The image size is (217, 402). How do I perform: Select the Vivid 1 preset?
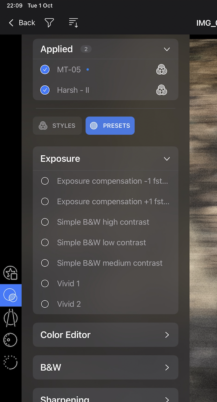(x=105, y=283)
